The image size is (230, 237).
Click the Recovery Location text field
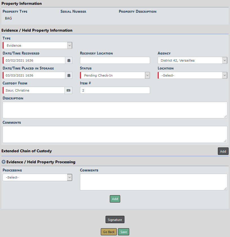[115, 60]
